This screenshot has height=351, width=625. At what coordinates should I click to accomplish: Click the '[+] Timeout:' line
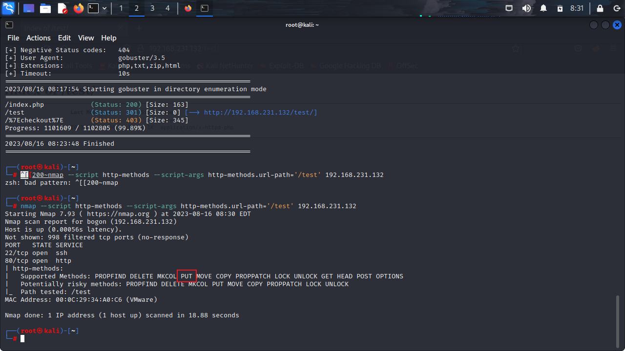tap(67, 74)
